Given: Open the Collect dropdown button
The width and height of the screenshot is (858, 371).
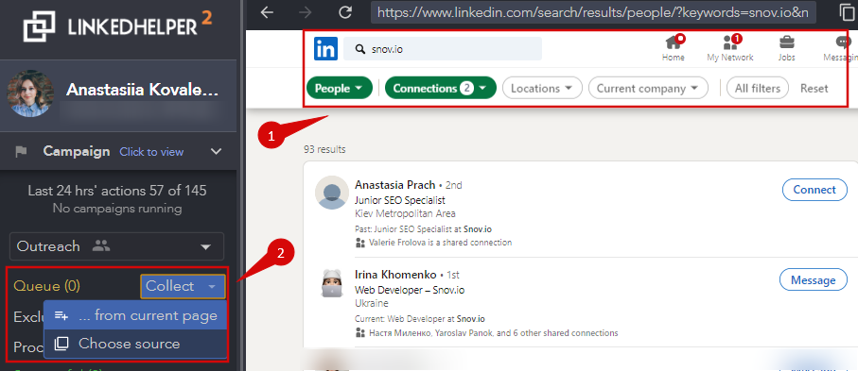Looking at the screenshot, I should 183,286.
